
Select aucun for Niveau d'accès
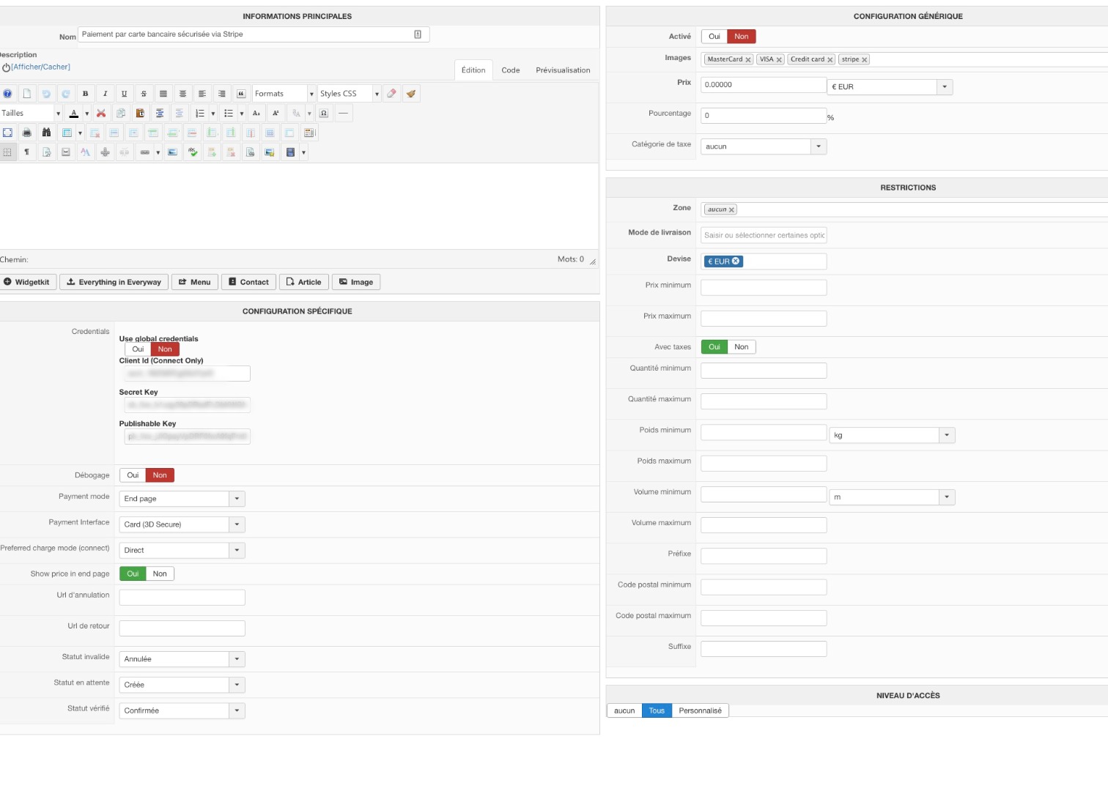(x=624, y=710)
